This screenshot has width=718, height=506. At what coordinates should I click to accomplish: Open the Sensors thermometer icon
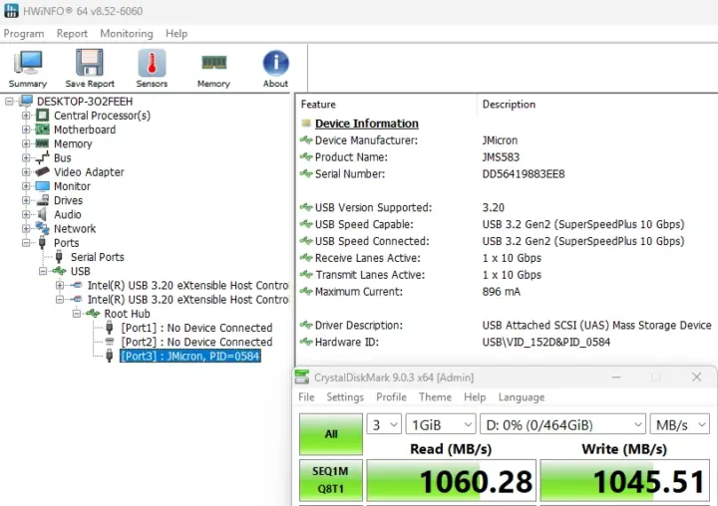click(x=152, y=63)
